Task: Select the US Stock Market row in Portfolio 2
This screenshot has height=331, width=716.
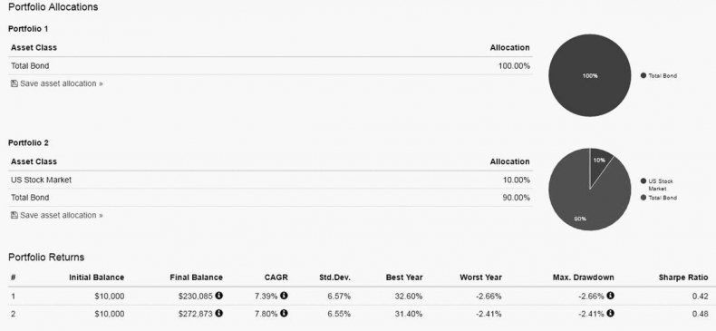Action: 270,180
